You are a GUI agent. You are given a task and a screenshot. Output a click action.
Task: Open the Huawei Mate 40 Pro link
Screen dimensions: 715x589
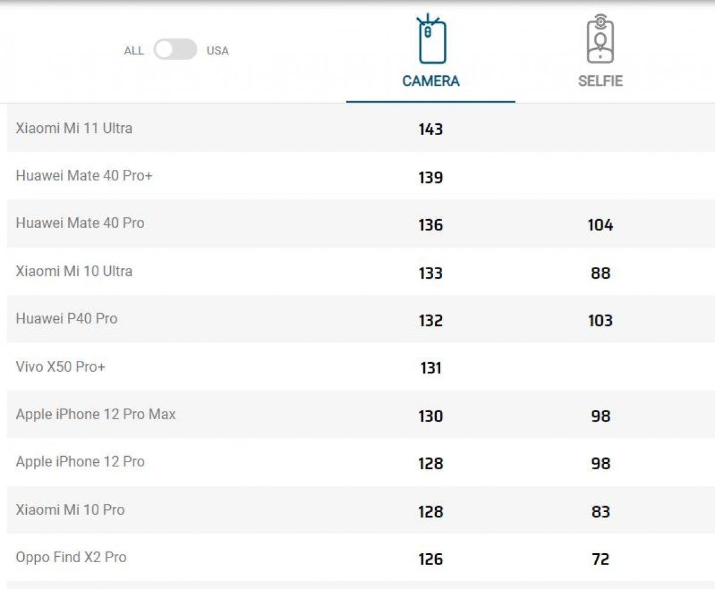(x=80, y=223)
